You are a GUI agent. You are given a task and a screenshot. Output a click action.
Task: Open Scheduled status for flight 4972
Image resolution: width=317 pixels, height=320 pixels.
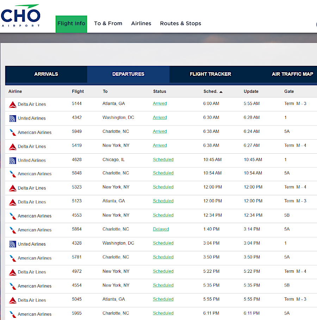[163, 271]
